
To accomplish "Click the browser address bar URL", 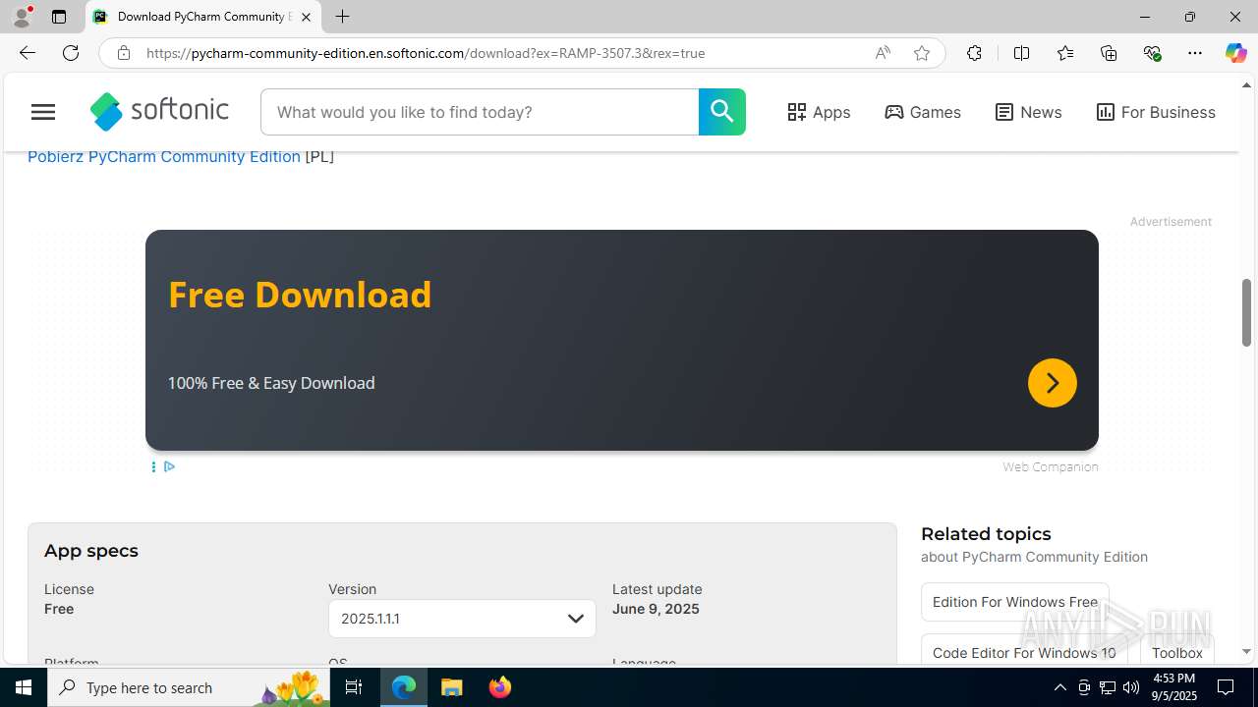I will (426, 53).
